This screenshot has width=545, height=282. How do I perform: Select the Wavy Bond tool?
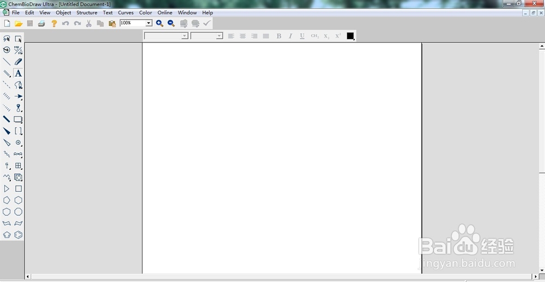point(7,154)
